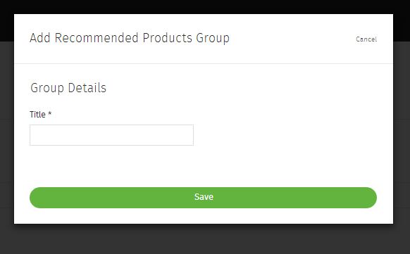Select the required asterisk beside Title
The height and width of the screenshot is (254, 410).
[50, 113]
